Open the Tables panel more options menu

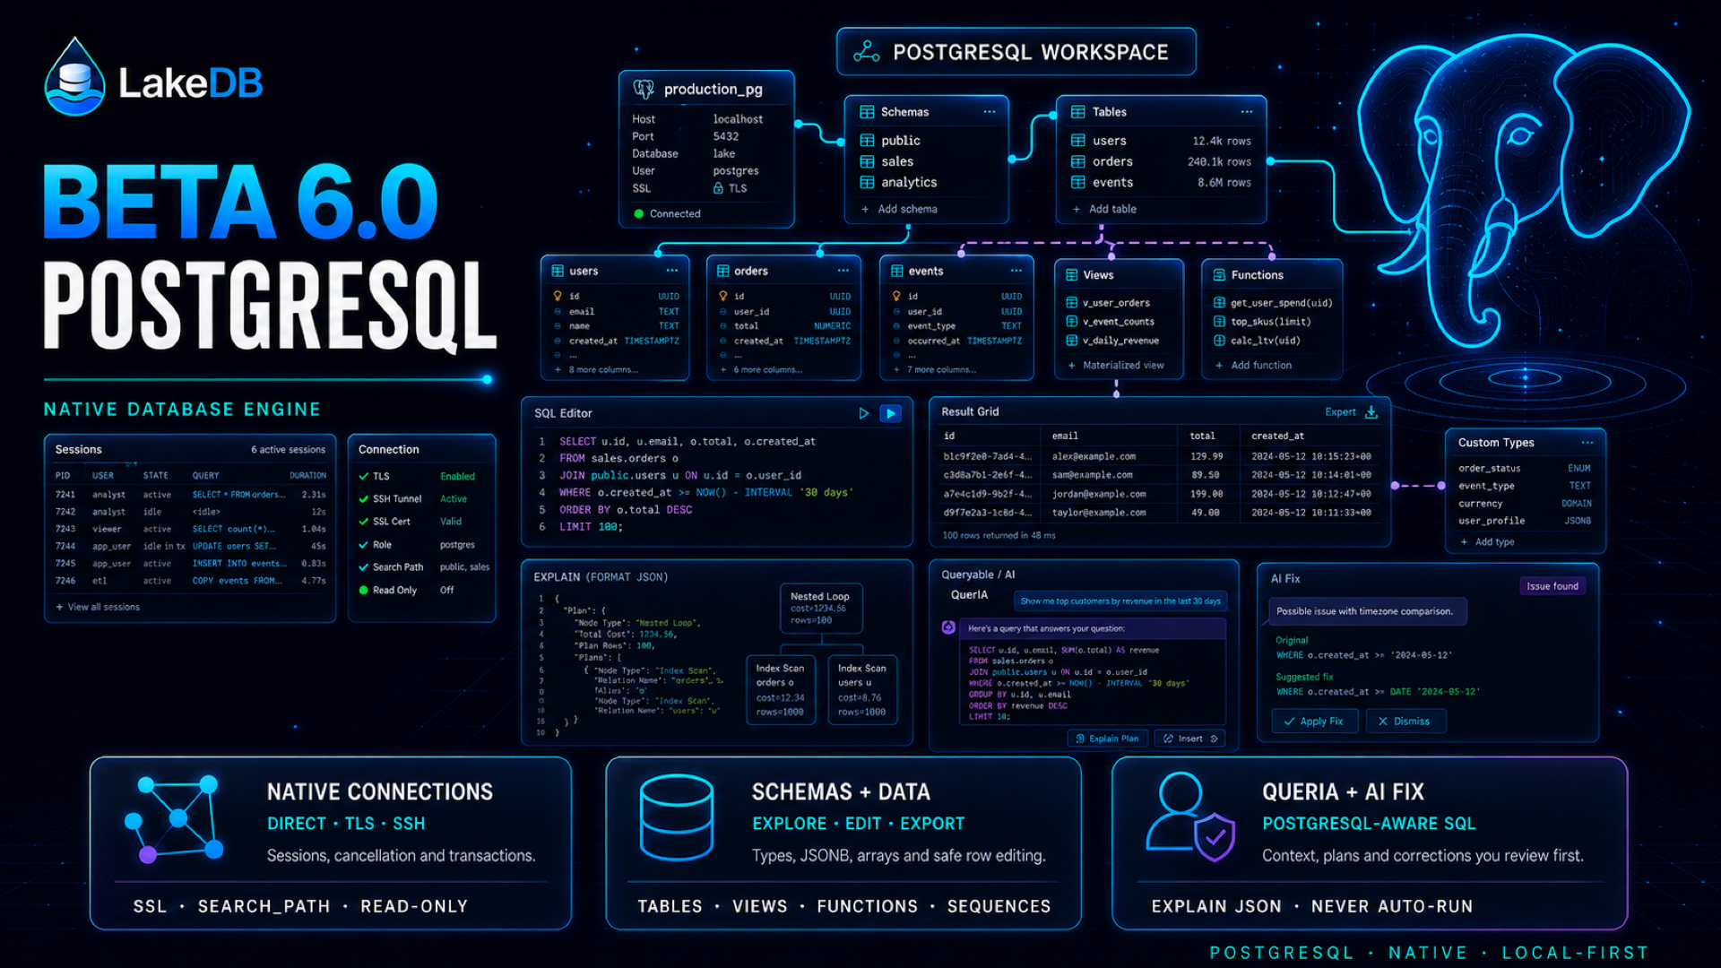coord(1247,112)
